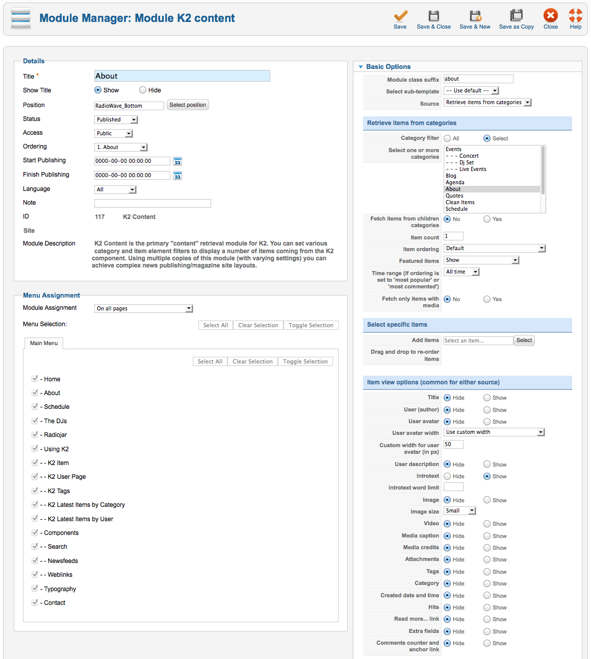Open the Start Publishing calendar icon
The width and height of the screenshot is (591, 659).
[177, 161]
